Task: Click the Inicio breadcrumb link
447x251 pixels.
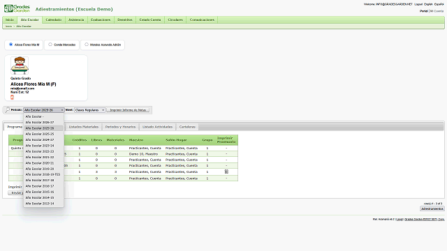Action: (x=8, y=26)
